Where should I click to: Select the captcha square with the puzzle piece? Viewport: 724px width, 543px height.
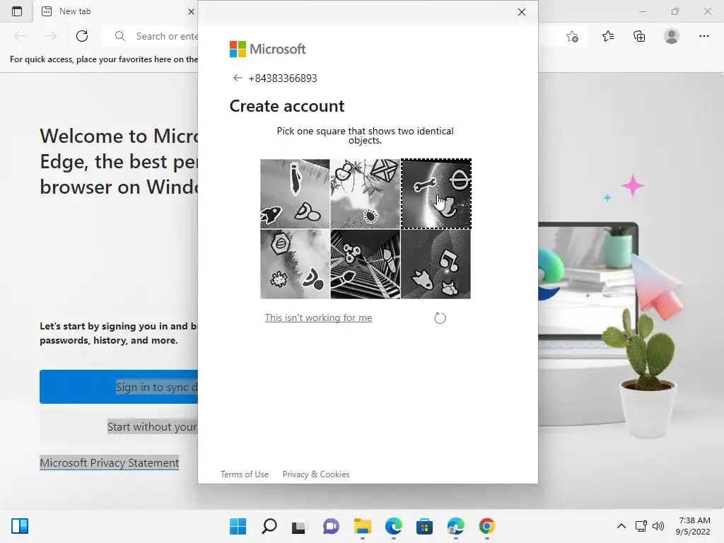(x=295, y=264)
